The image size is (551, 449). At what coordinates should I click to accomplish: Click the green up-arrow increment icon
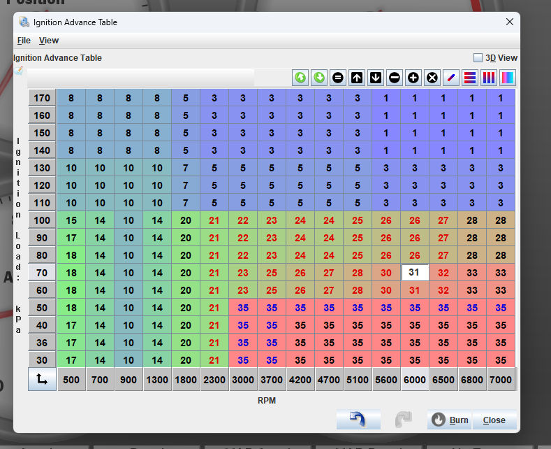click(x=300, y=78)
